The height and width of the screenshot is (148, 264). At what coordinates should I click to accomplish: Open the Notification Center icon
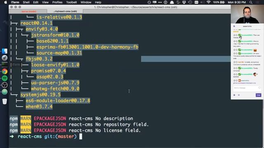pos(257,2)
